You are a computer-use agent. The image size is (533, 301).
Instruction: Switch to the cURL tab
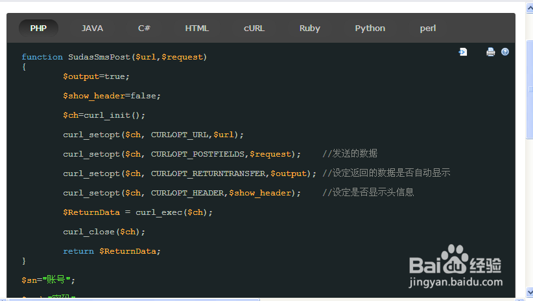(254, 28)
